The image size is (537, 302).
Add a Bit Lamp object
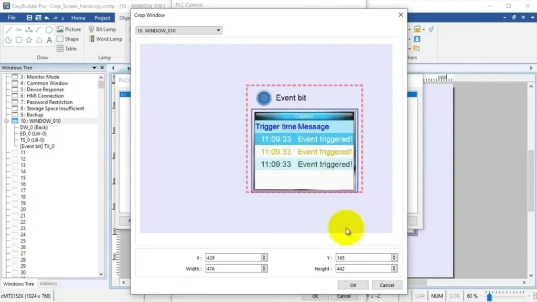pyautogui.click(x=102, y=29)
